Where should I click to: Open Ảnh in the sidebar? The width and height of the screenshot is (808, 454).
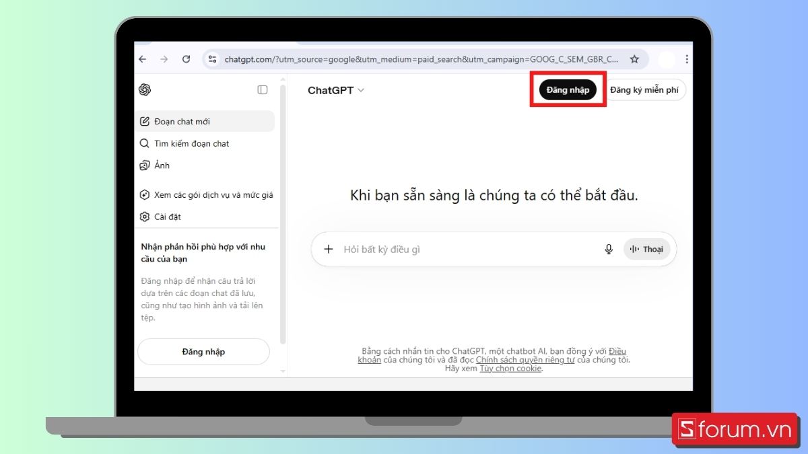pos(205,165)
